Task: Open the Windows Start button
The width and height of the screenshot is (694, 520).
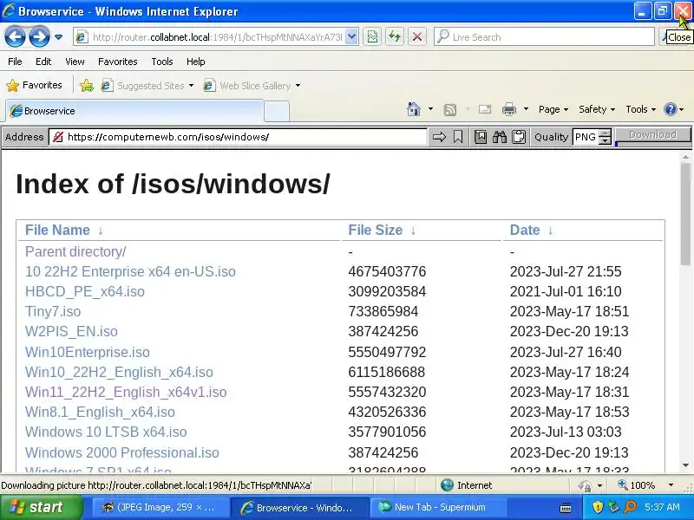Action: point(41,507)
